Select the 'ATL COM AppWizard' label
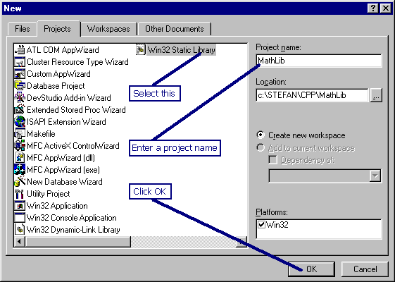 coord(63,50)
